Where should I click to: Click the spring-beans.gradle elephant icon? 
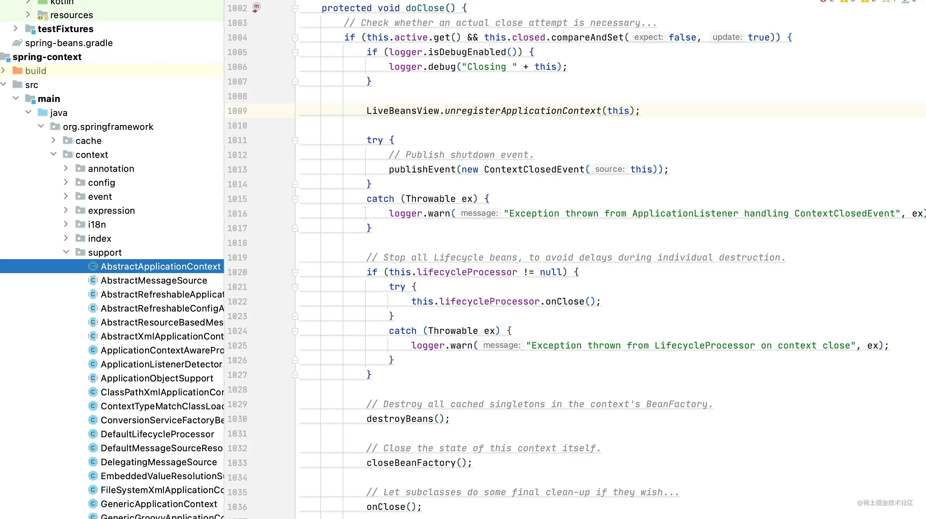coord(17,43)
